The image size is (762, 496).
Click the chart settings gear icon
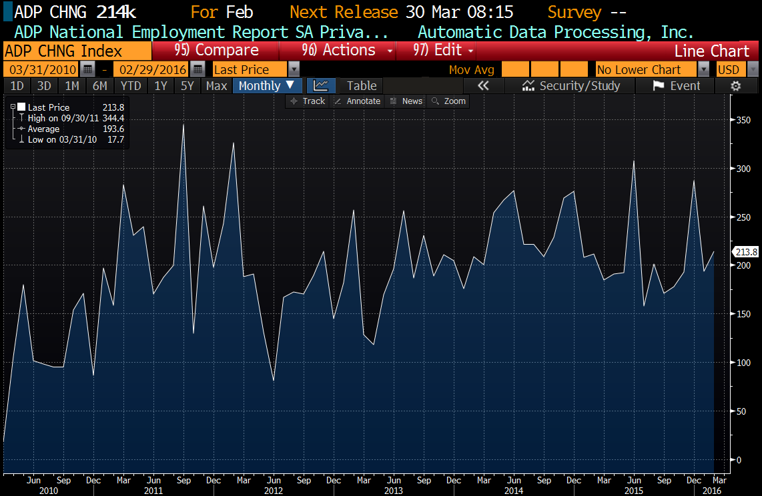pyautogui.click(x=736, y=85)
